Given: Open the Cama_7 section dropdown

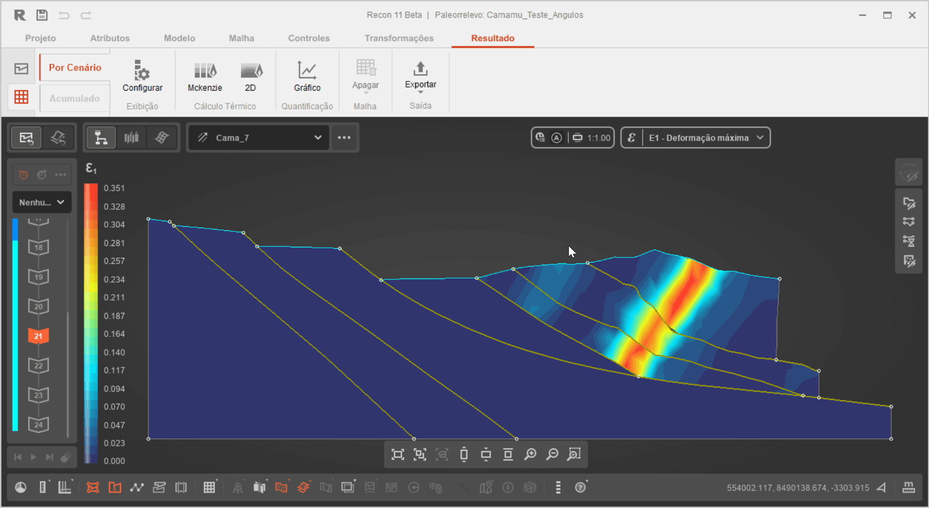Looking at the screenshot, I should (x=259, y=138).
